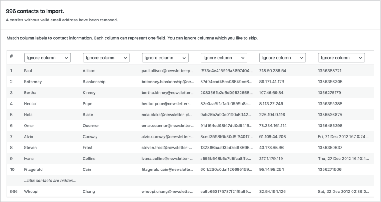Viewport: 381px width, 202px height.
Task: Open the column dropdown above last name Allison
Action: 106,58
